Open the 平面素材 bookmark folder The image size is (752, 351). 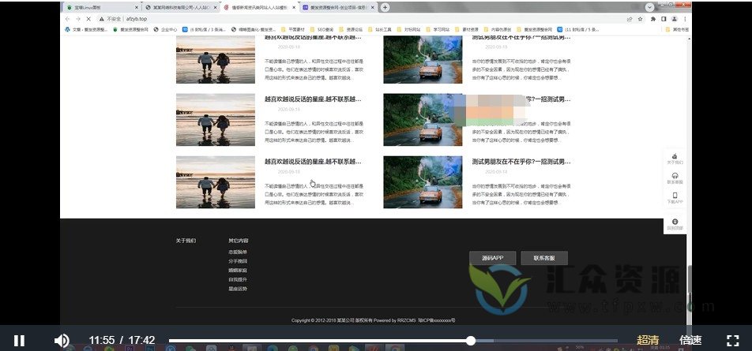coord(292,29)
